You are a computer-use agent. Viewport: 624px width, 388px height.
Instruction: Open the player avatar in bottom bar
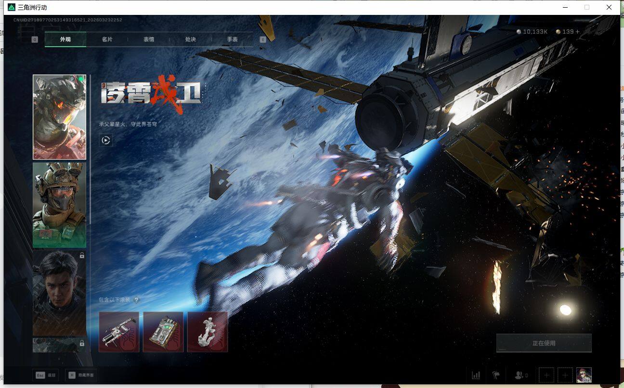tap(584, 375)
